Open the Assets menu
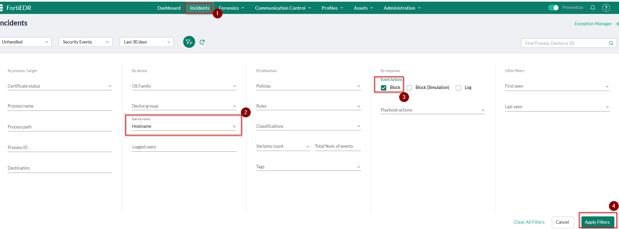Screen dimensions: 619x229 pyautogui.click(x=363, y=8)
